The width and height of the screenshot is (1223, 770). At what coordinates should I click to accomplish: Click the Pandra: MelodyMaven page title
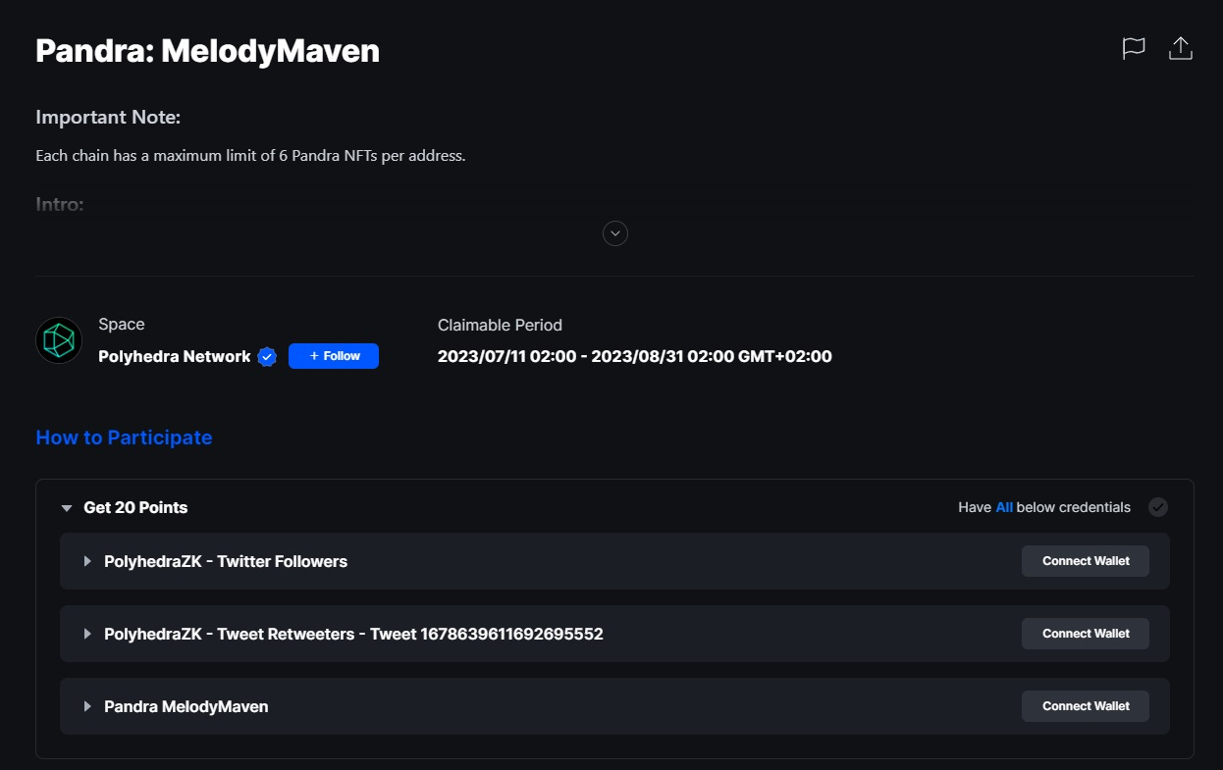tap(207, 51)
